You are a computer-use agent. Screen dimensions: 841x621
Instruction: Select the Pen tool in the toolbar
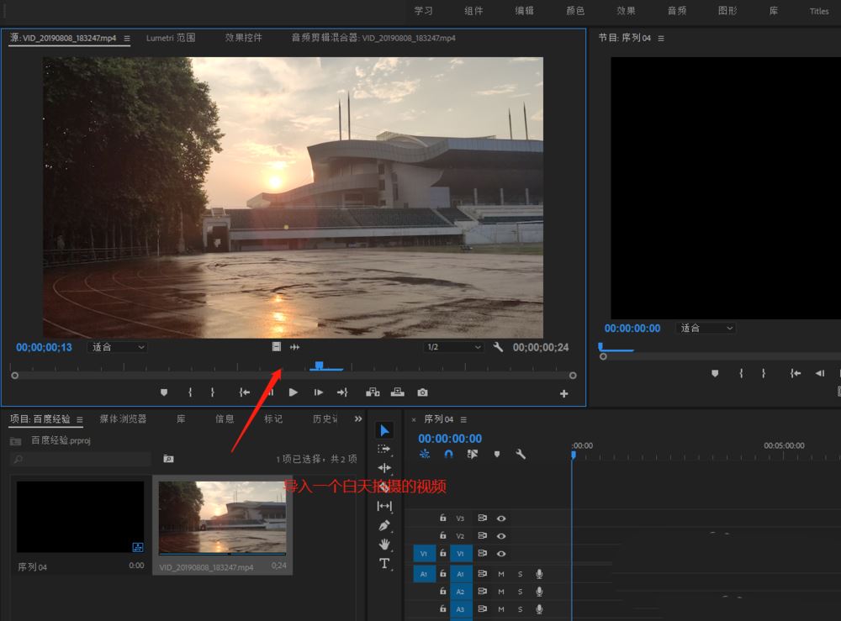tap(384, 525)
